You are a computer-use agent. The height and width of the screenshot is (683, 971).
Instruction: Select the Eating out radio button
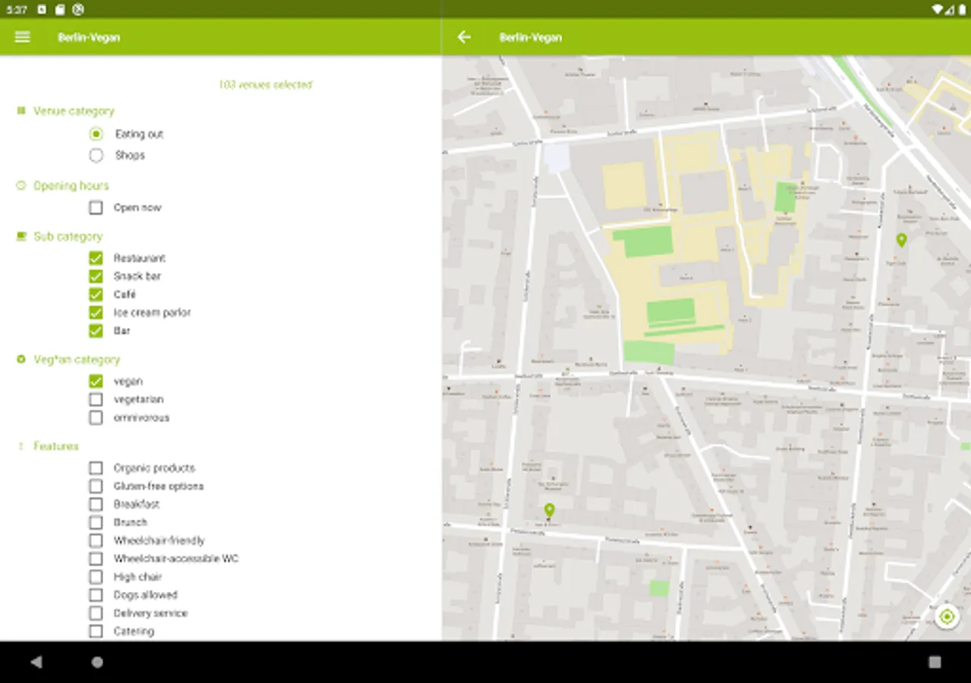point(96,134)
